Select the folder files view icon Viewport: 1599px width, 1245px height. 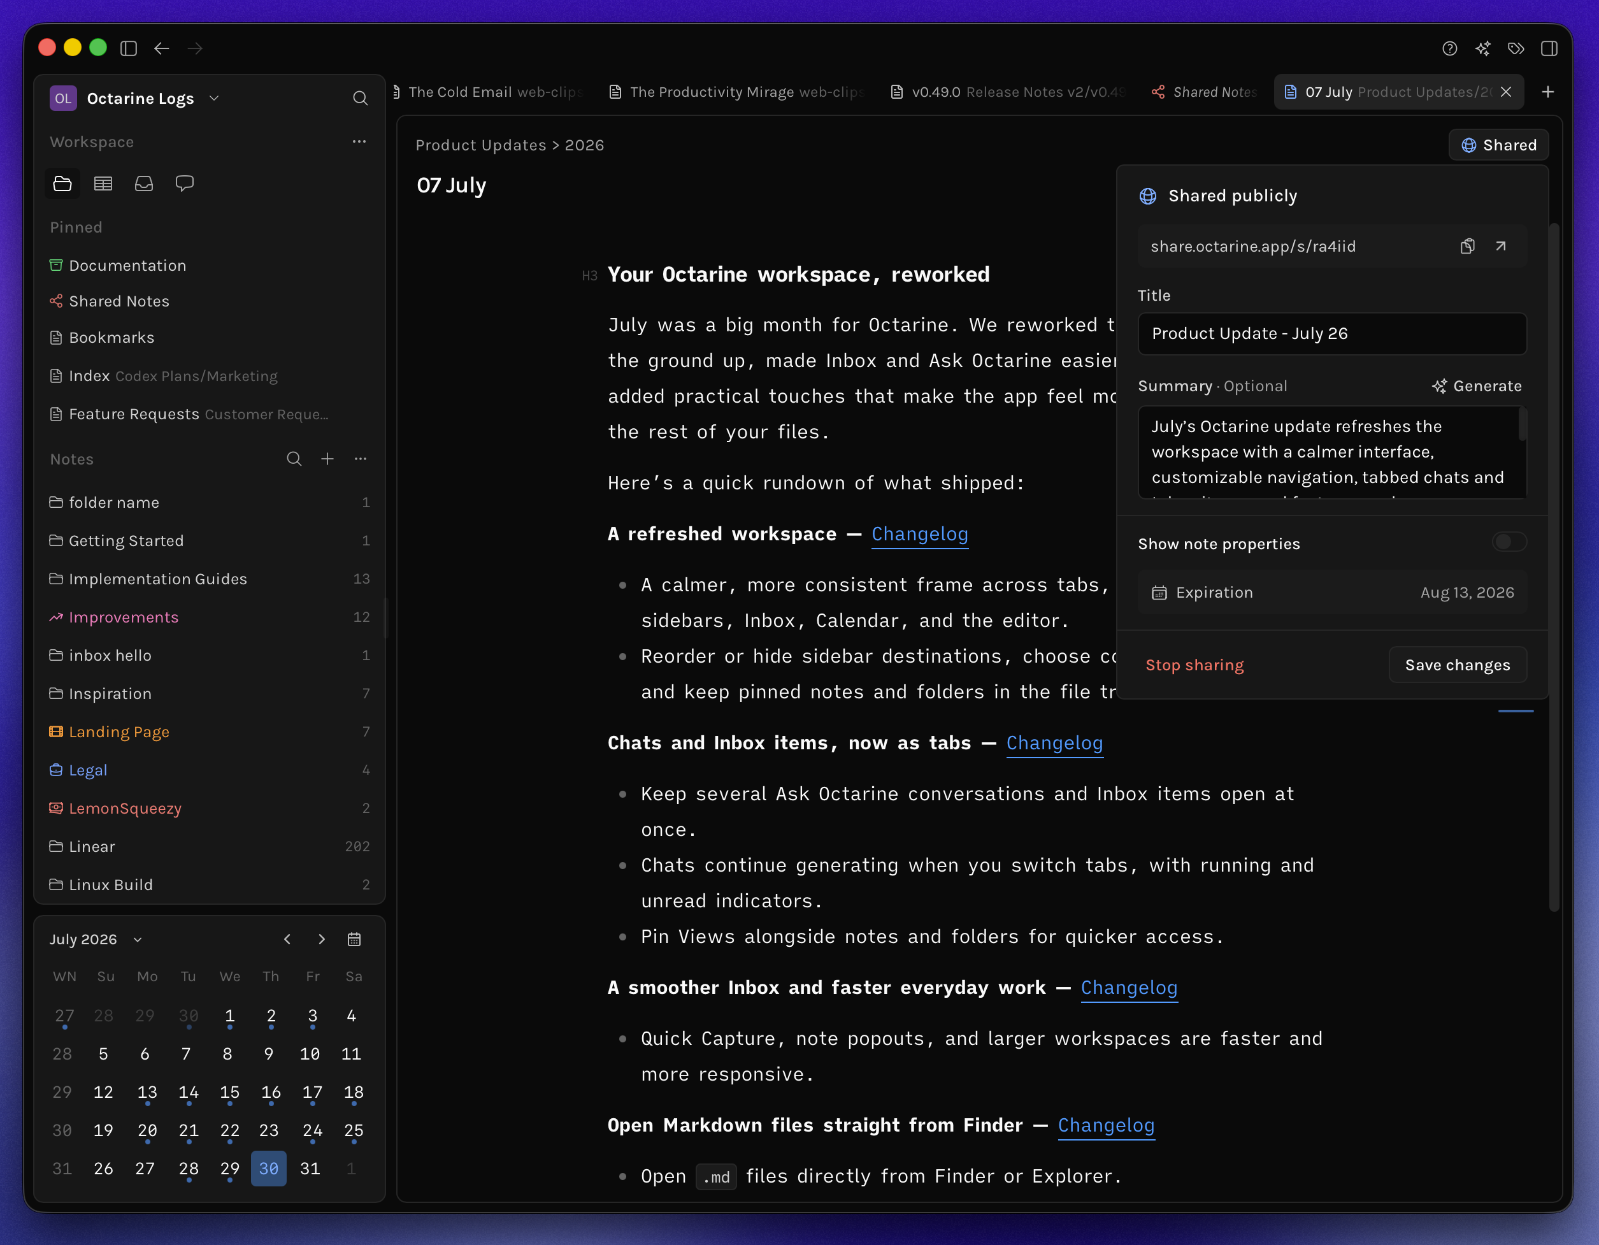[x=62, y=183]
